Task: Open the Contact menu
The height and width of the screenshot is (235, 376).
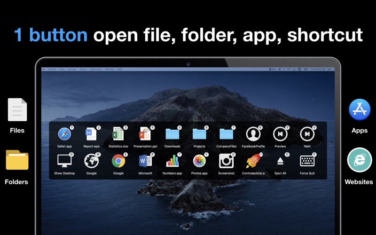Action: pyautogui.click(x=72, y=69)
